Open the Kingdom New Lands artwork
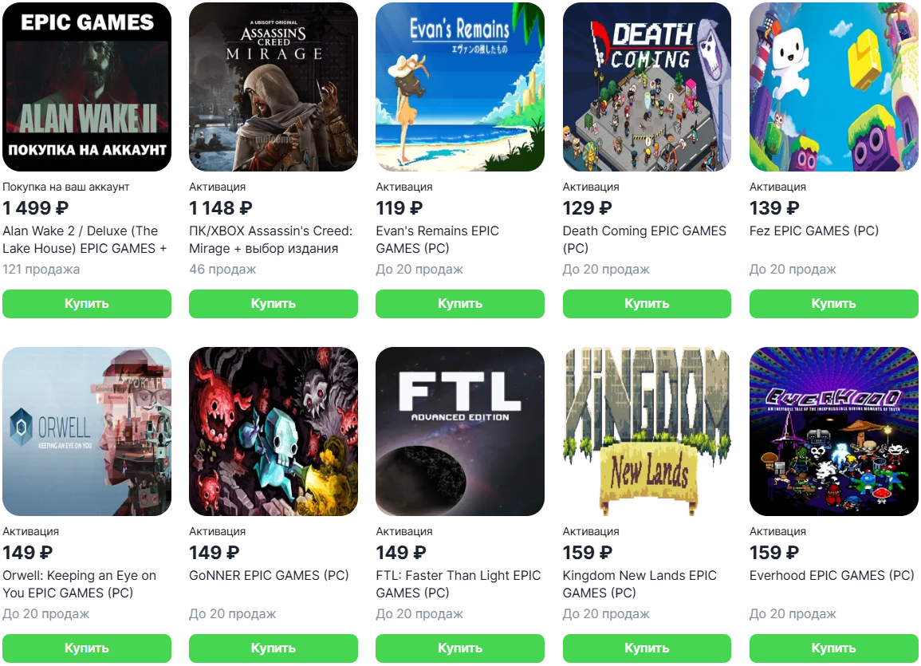 coord(647,432)
